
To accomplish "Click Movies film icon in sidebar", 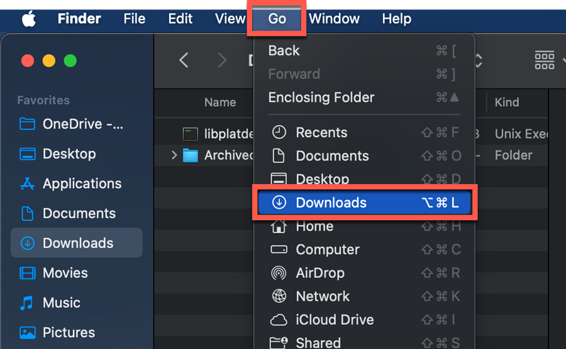I will (x=28, y=273).
